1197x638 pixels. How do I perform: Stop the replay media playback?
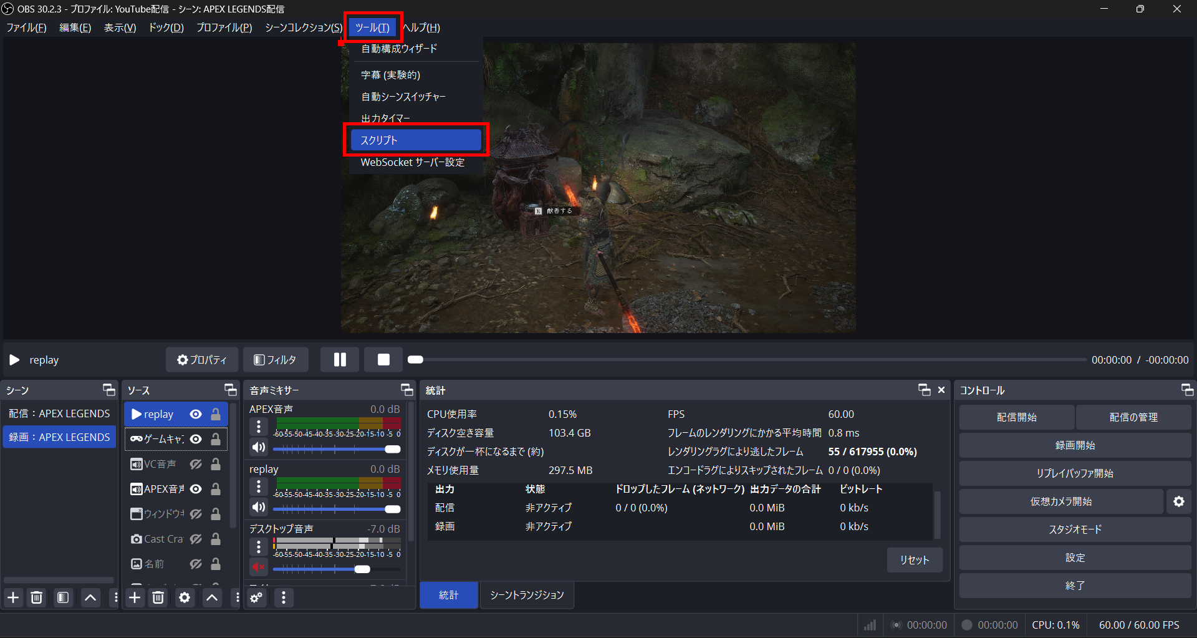(383, 360)
